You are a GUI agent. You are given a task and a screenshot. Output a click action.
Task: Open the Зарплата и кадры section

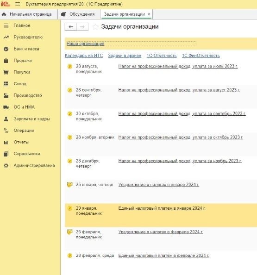click(x=32, y=119)
